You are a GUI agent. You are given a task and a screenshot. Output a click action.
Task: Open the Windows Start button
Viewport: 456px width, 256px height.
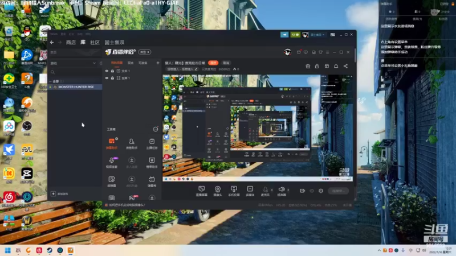pyautogui.click(x=8, y=250)
